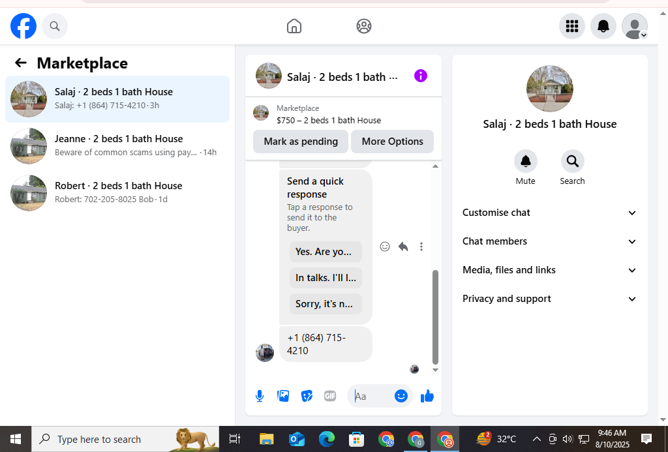Open Notifications bell in top bar

point(603,26)
